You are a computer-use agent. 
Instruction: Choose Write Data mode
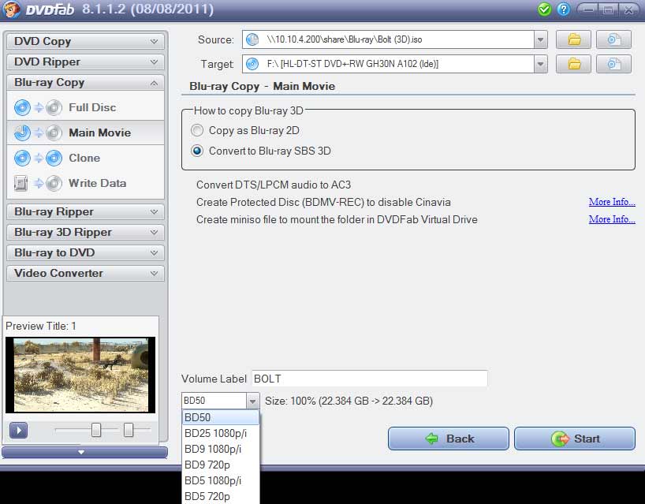(86, 184)
